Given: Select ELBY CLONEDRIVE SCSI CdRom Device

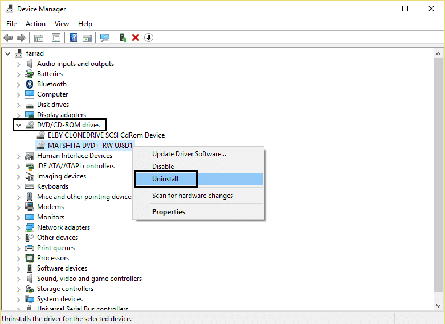Looking at the screenshot, I should click(x=106, y=135).
